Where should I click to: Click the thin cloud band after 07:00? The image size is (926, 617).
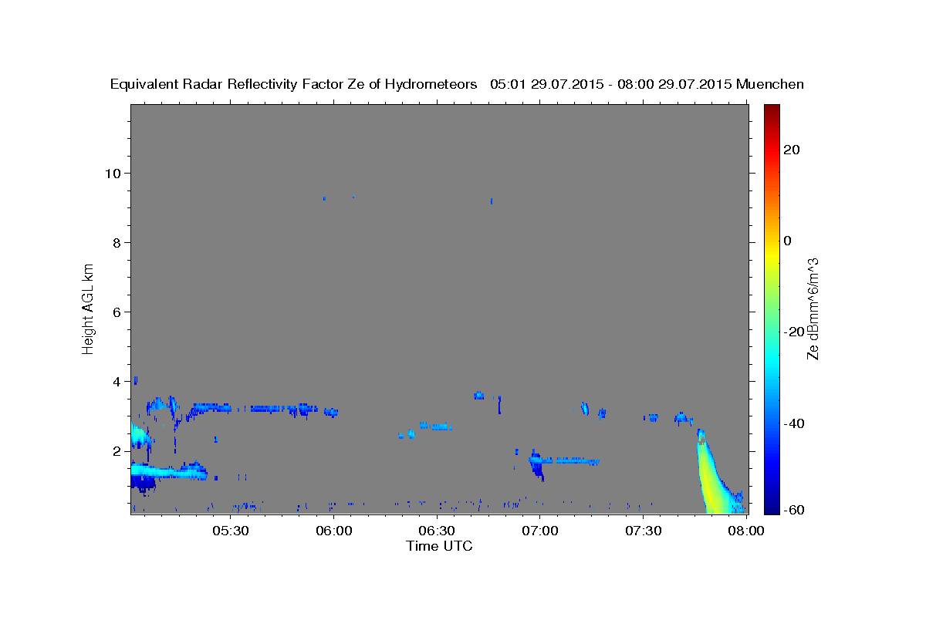pyautogui.click(x=565, y=460)
